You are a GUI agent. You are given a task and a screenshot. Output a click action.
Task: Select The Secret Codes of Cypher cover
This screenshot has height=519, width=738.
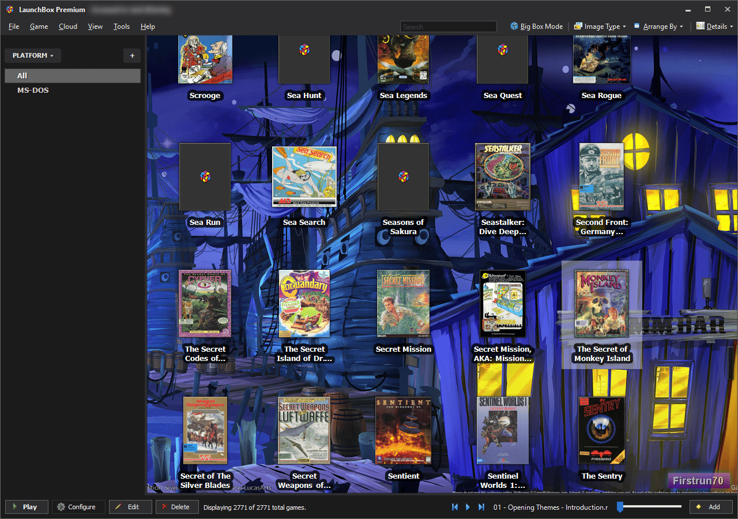pos(205,303)
